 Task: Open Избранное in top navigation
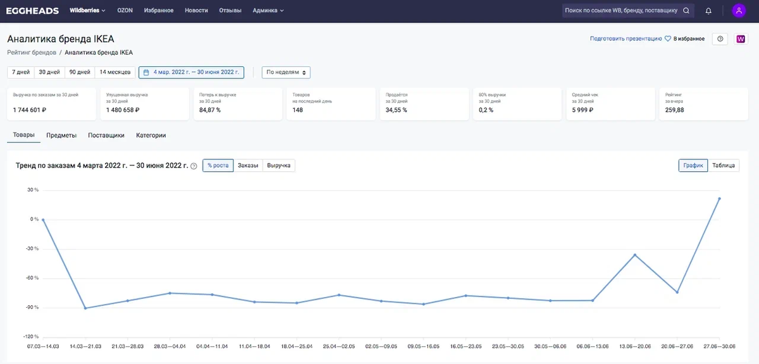click(159, 10)
